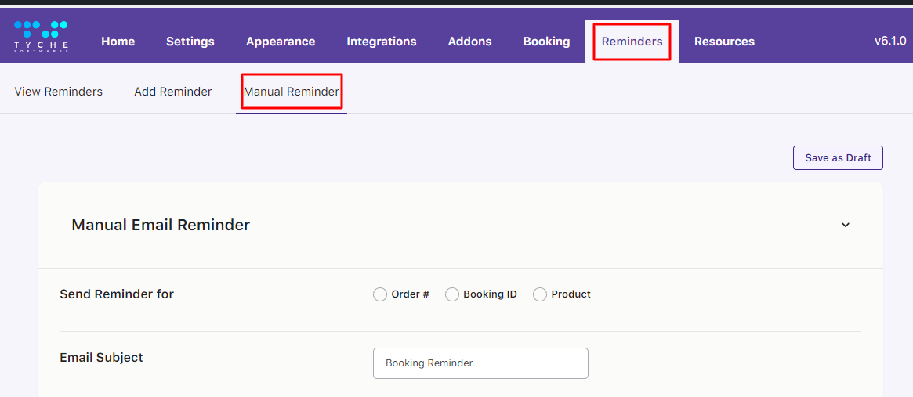Open the Resources menu item
Viewport: 913px width, 397px height.
pos(724,42)
